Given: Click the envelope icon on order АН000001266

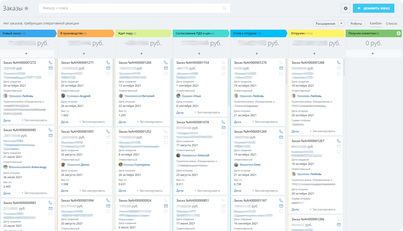Looking at the screenshot, I should point(339,225).
